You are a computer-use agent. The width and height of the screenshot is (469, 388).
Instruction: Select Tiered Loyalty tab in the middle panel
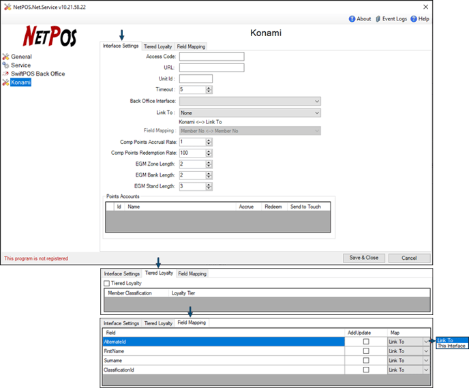[x=159, y=273]
